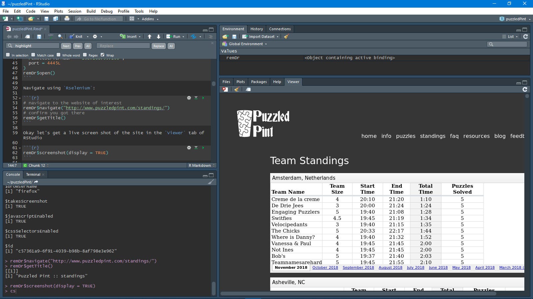Click the spell check ABC icon
533x299 pixels.
pyautogui.click(x=51, y=36)
